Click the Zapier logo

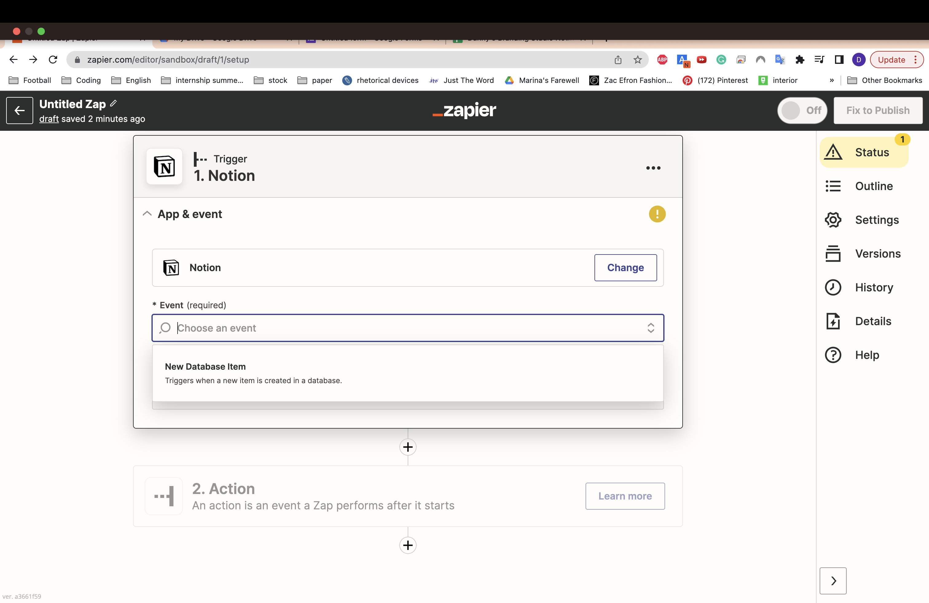click(464, 111)
